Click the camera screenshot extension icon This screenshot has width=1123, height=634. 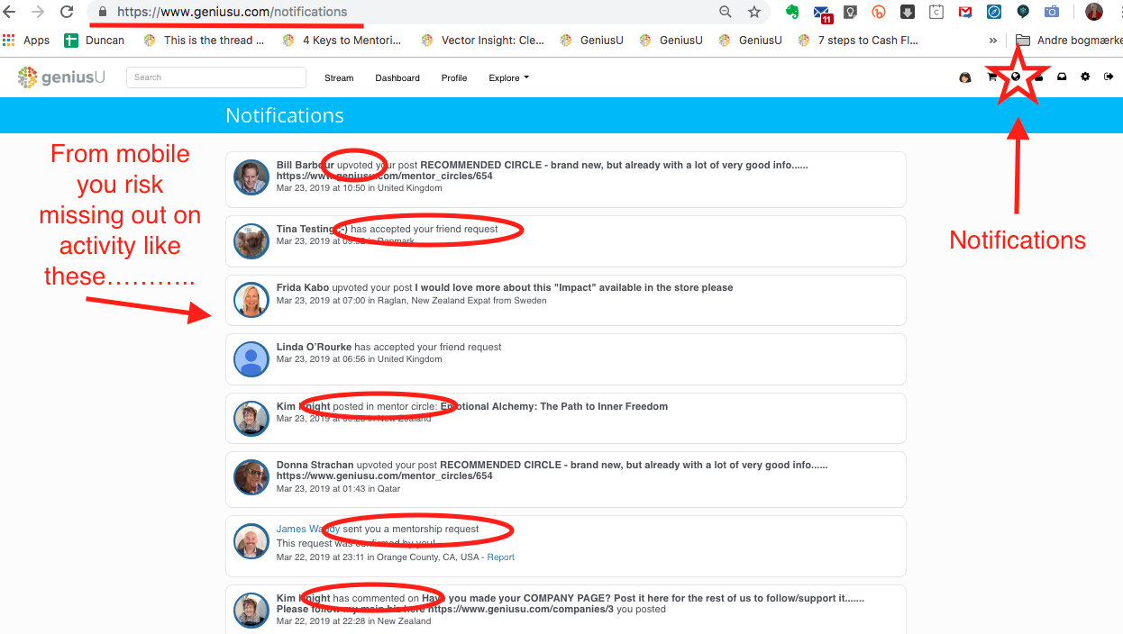[1051, 13]
